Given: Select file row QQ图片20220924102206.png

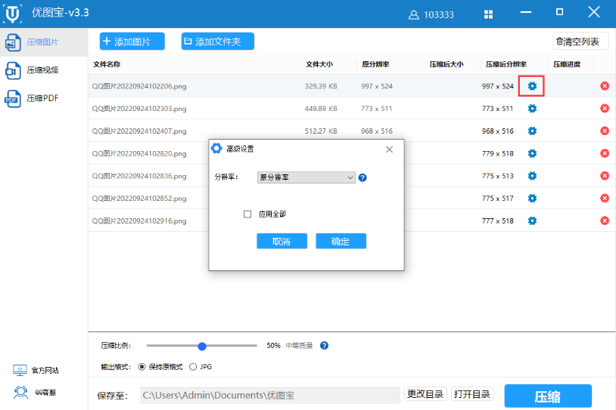Looking at the screenshot, I should click(352, 86).
